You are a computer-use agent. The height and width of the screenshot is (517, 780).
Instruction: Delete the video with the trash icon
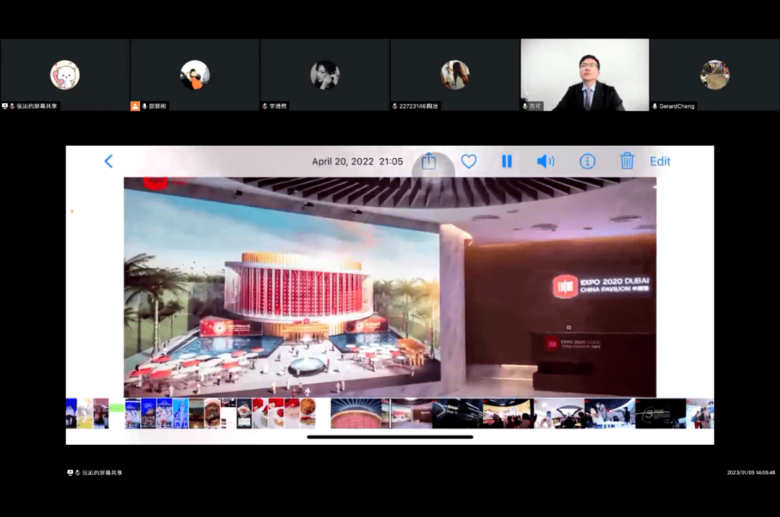pos(627,160)
